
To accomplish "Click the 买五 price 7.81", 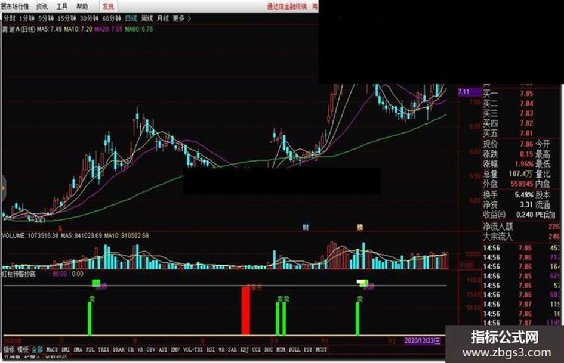I will (x=526, y=134).
